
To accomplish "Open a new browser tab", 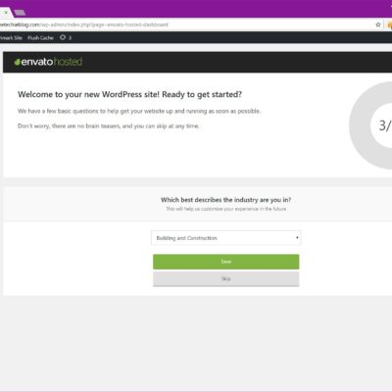I will (x=20, y=13).
